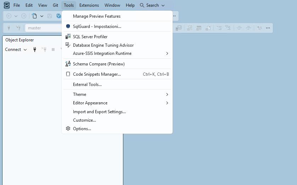
Task: Click the magnifier icon beside Search
Action: (x=142, y=5)
